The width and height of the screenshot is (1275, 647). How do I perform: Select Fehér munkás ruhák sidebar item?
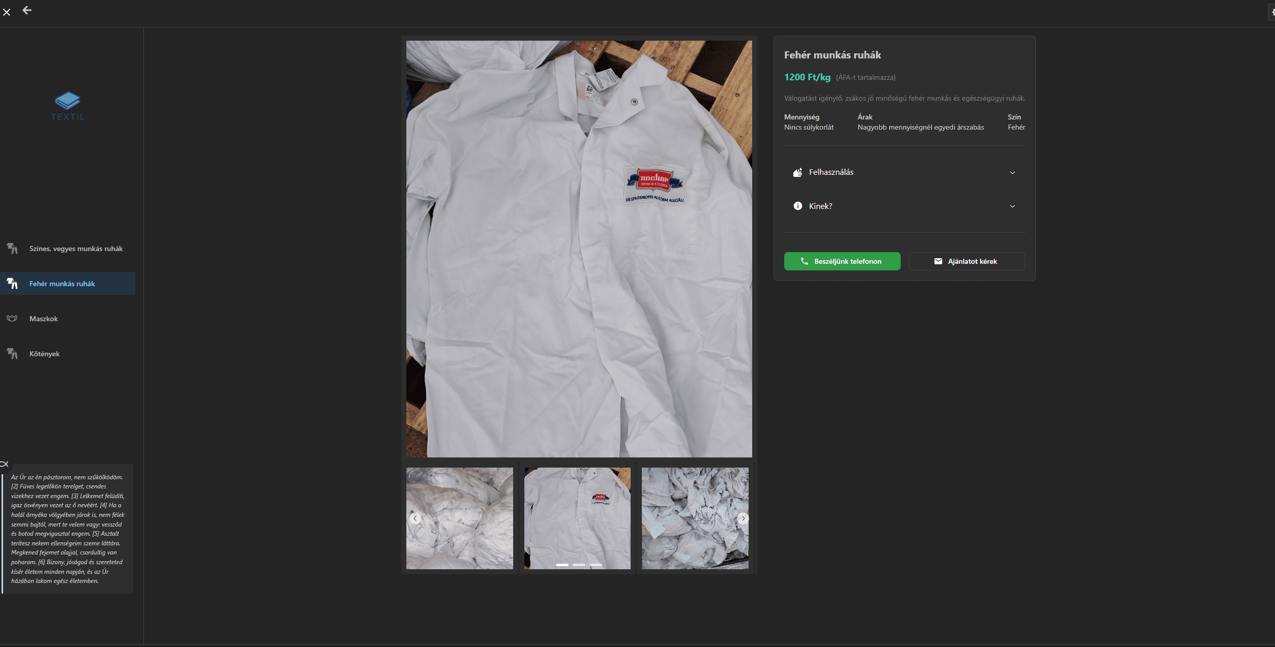coord(62,284)
